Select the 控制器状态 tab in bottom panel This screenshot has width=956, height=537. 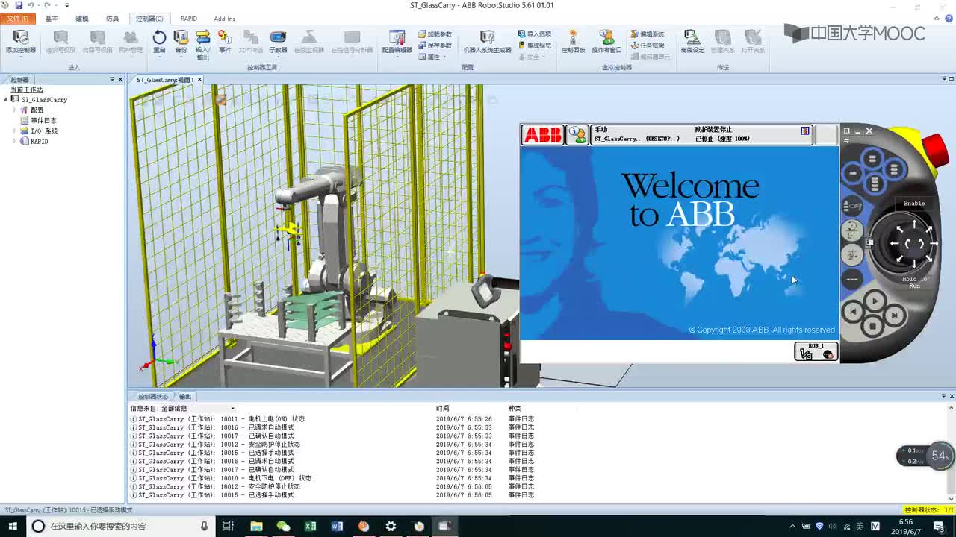pyautogui.click(x=153, y=397)
